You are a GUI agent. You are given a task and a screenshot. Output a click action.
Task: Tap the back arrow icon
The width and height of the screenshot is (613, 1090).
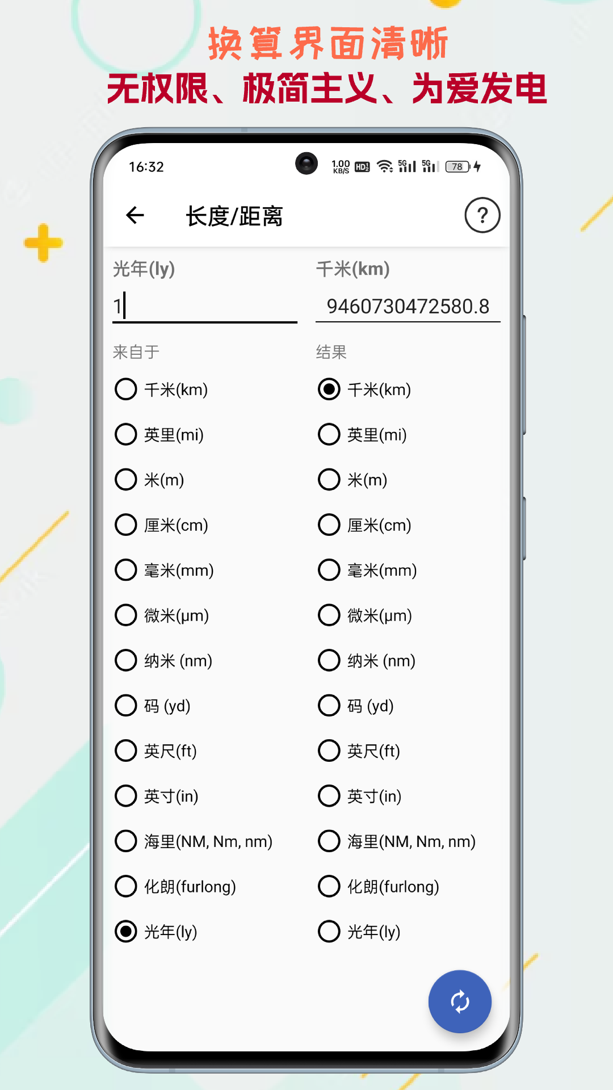click(x=135, y=216)
